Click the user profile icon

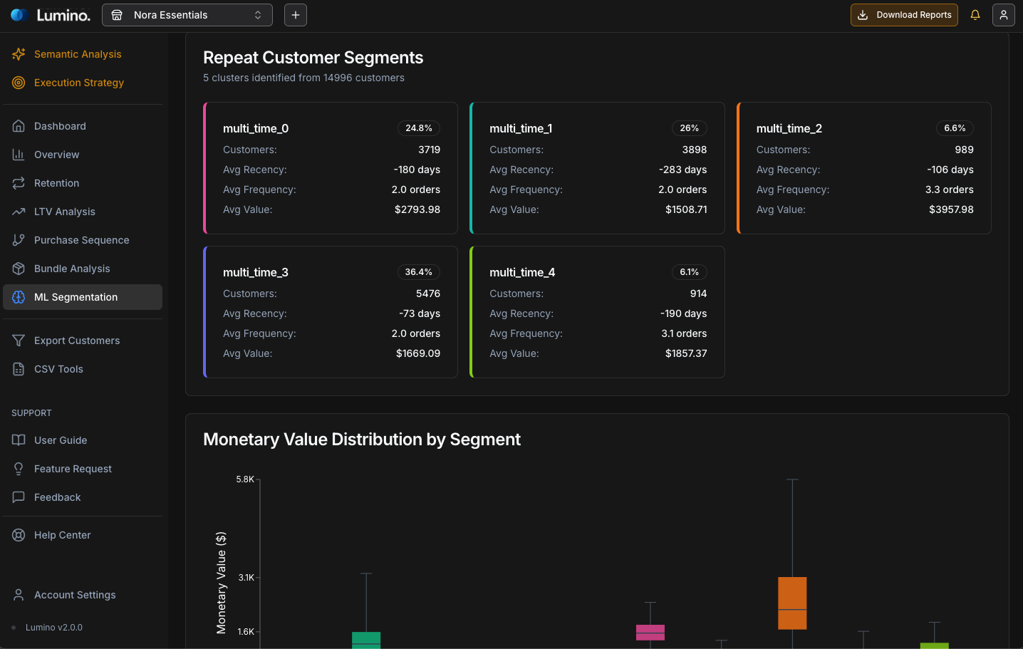(1004, 14)
